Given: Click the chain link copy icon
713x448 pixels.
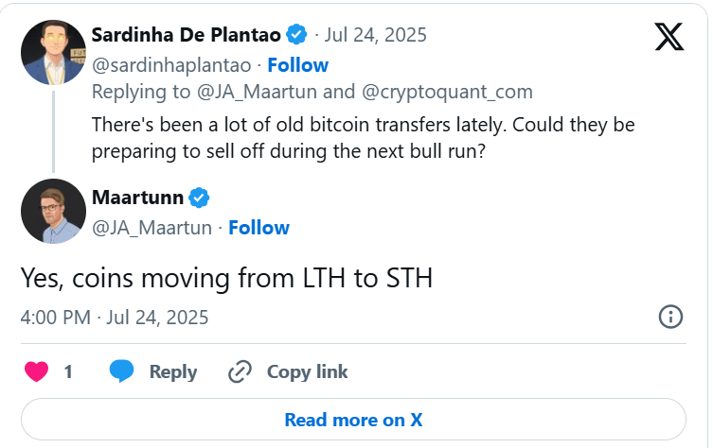Looking at the screenshot, I should click(240, 371).
